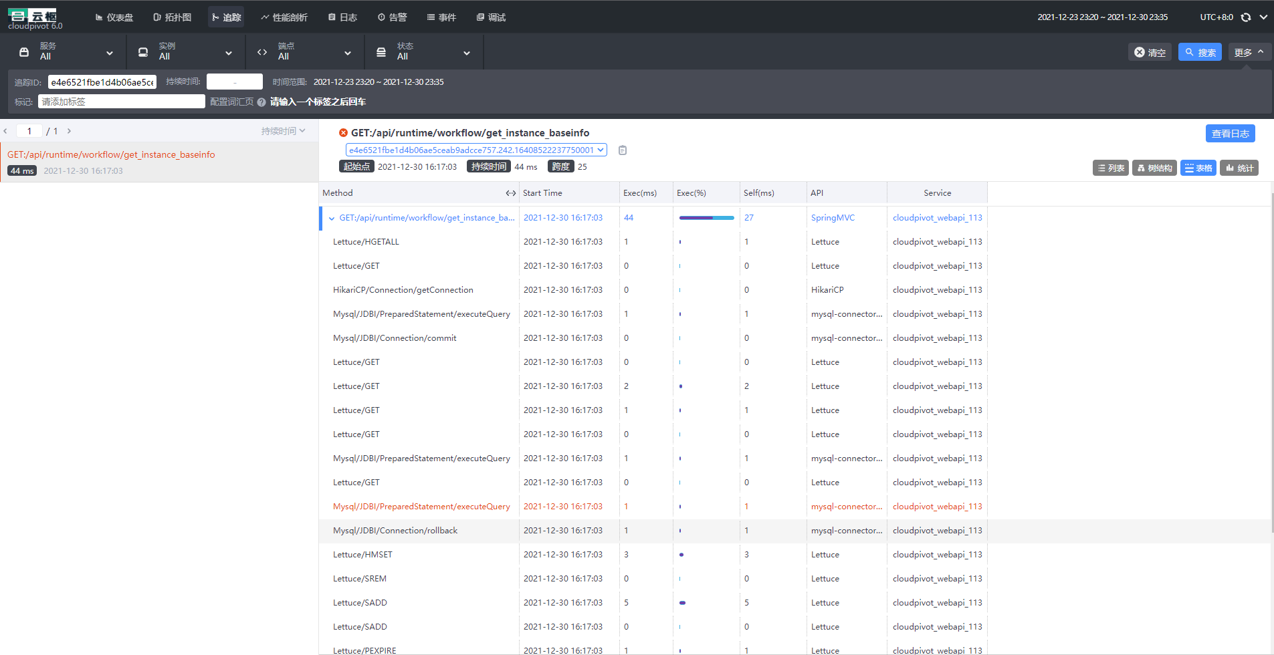1274x655 pixels.
Task: Open the 性能剖析 profiling tab
Action: 284,17
